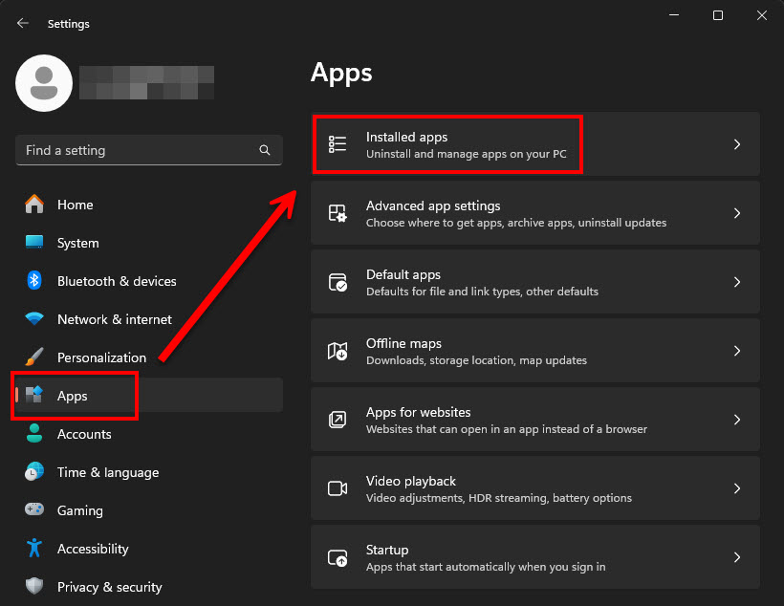This screenshot has height=606, width=784.
Task: Open Advanced app settings chevron
Action: tap(737, 213)
